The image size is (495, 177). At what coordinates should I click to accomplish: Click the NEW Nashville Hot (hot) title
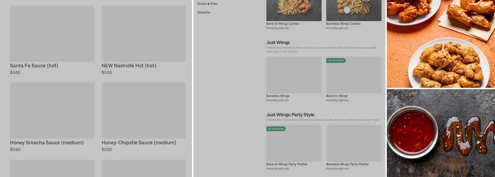tap(129, 66)
